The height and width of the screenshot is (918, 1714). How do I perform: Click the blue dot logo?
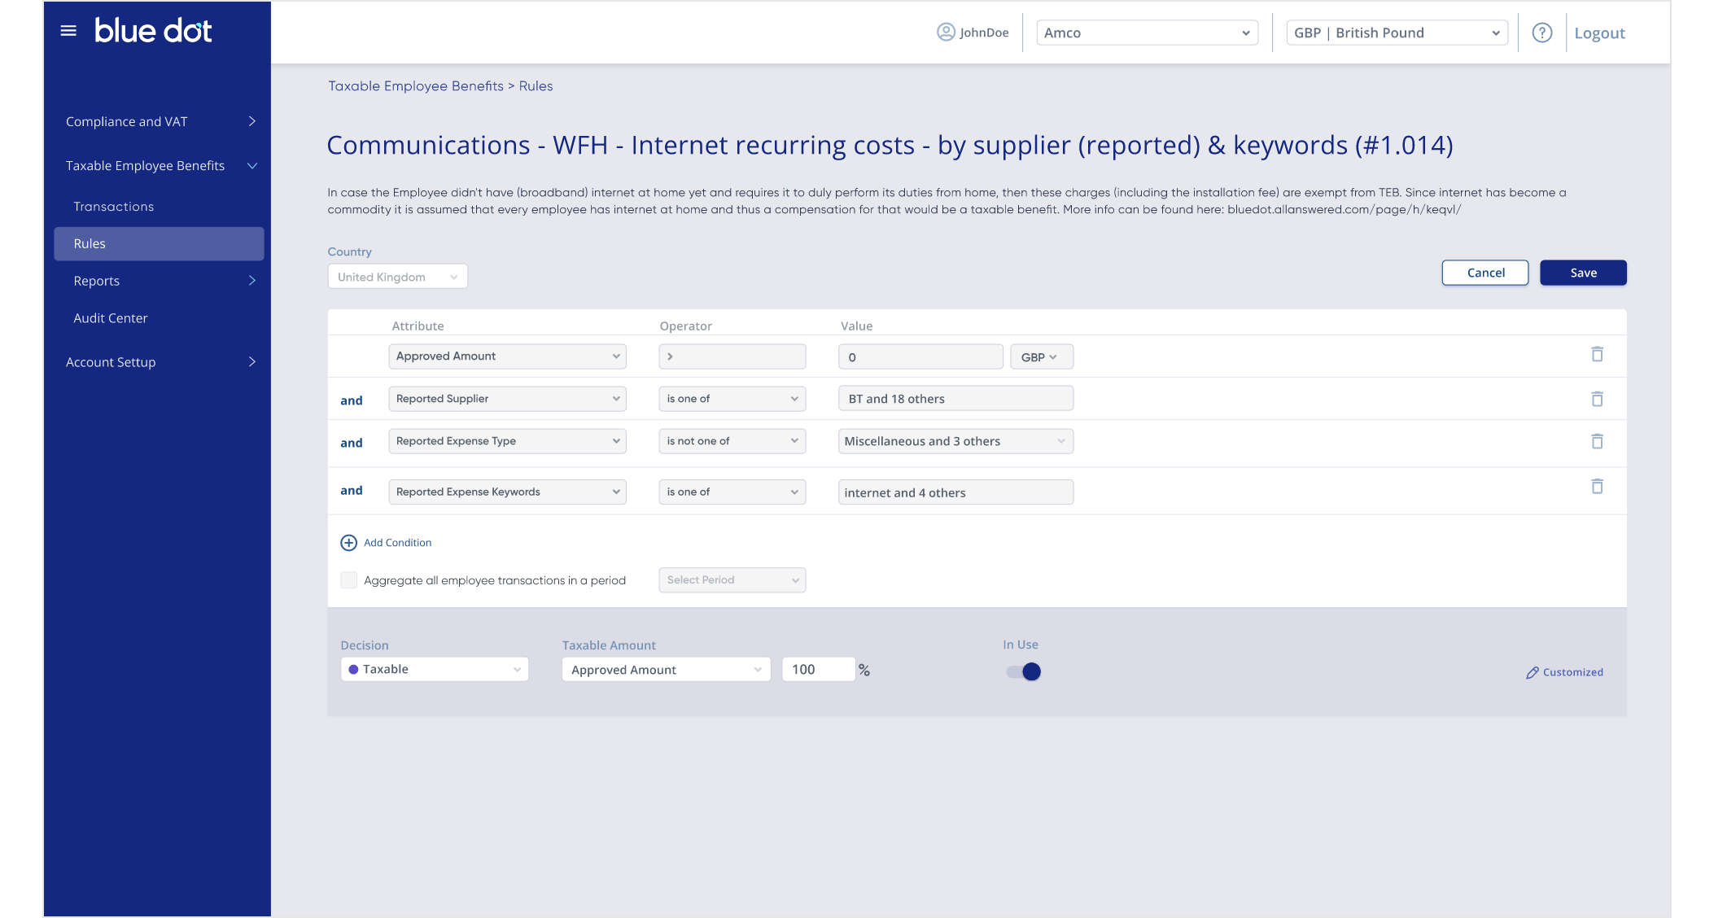154,30
